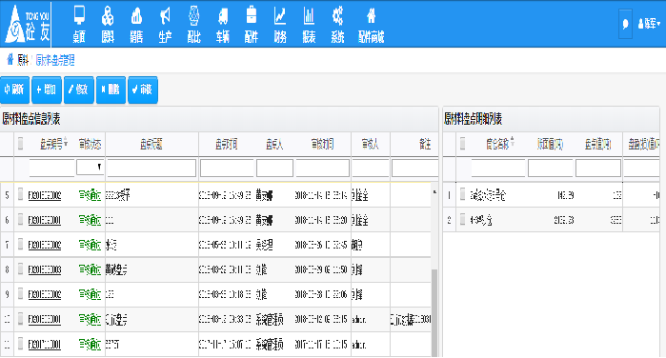Tick the checkbox in table row 8
The height and width of the screenshot is (358, 666).
pyautogui.click(x=20, y=268)
